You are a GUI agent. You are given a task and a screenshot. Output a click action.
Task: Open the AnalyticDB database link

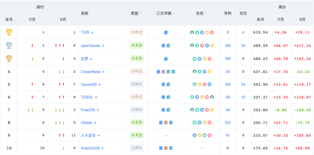91,148
